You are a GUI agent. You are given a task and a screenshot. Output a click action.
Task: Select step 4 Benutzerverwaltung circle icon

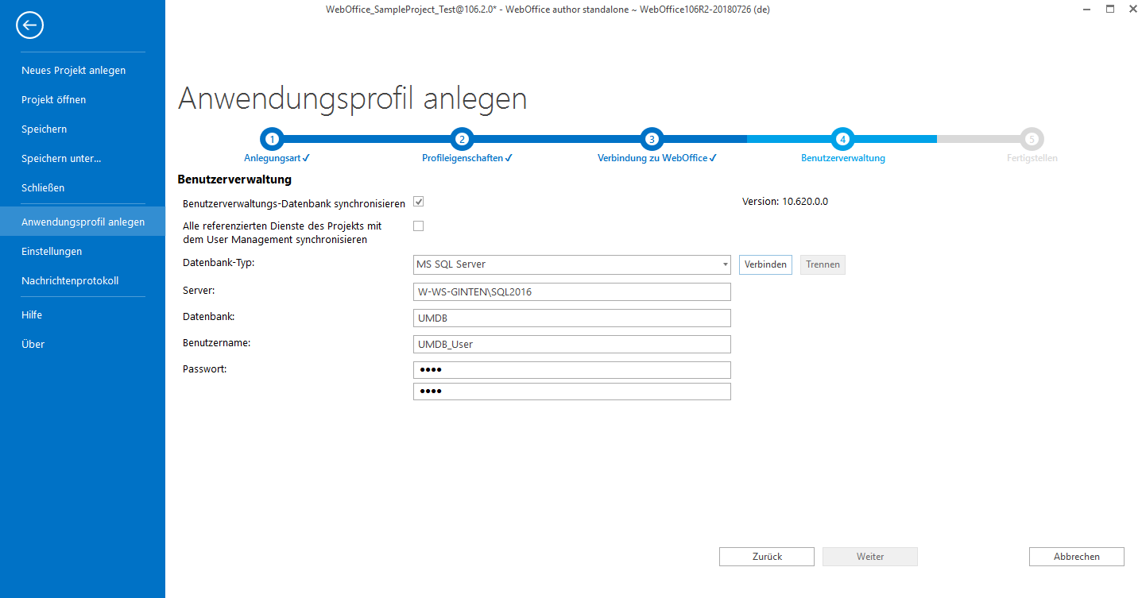click(x=842, y=138)
